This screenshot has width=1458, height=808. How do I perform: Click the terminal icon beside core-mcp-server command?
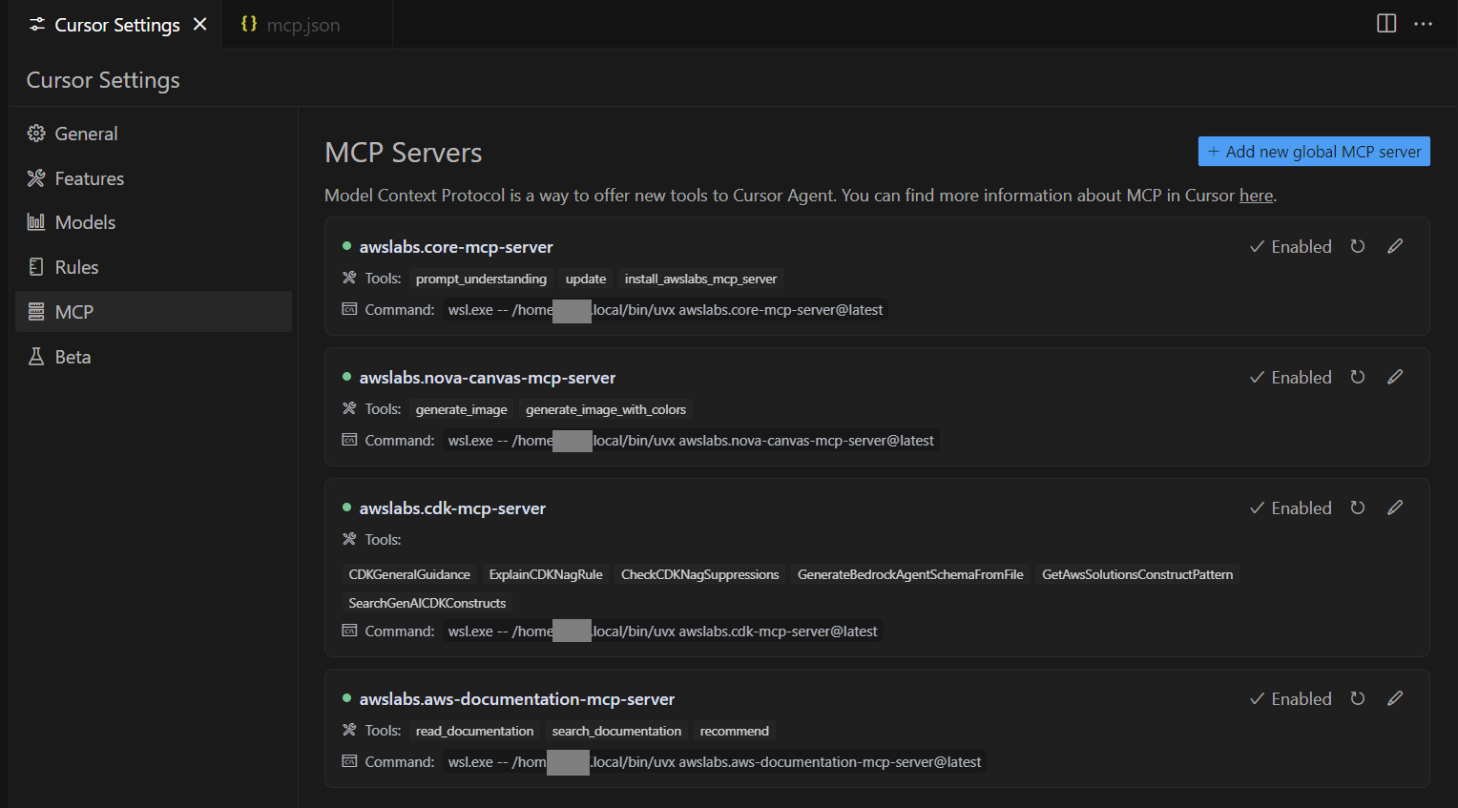(349, 309)
